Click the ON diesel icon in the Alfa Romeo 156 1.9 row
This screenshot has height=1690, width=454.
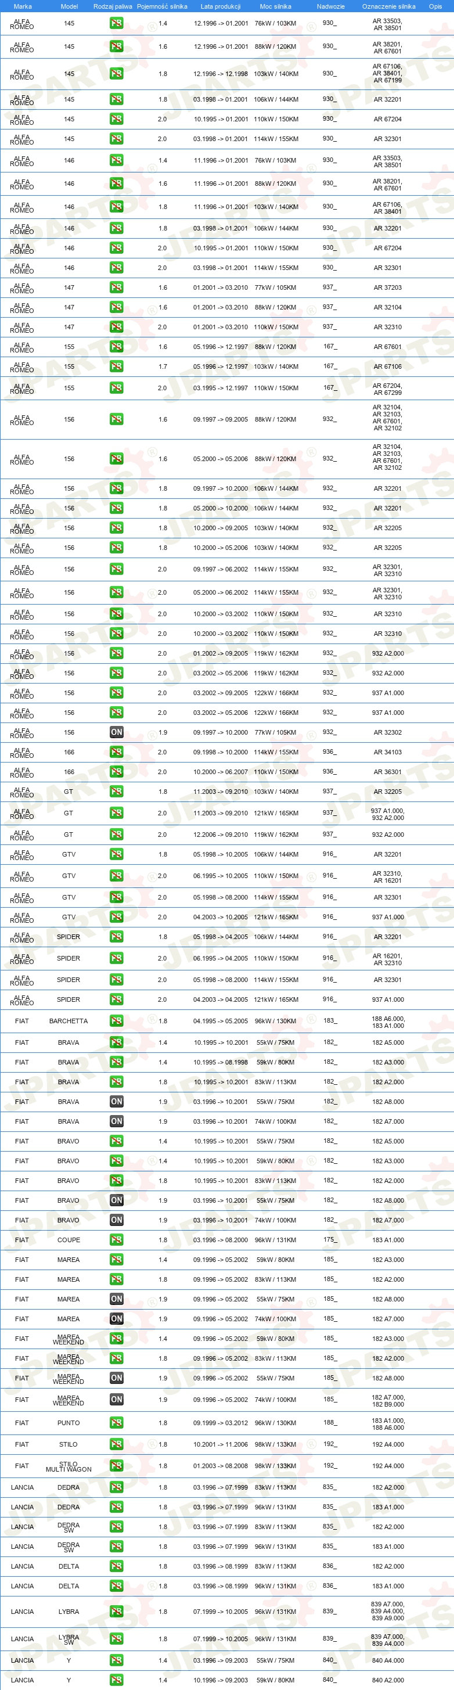tap(116, 732)
